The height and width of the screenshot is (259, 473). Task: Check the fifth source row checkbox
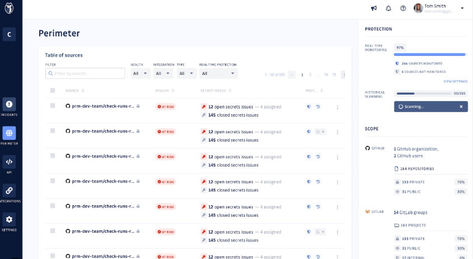53,206
